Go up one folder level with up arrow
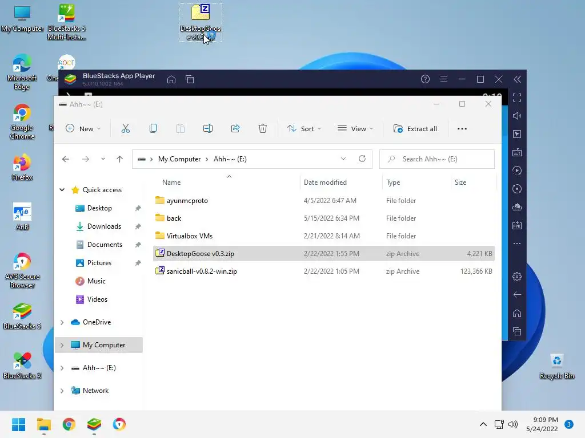The image size is (585, 438). [119, 159]
